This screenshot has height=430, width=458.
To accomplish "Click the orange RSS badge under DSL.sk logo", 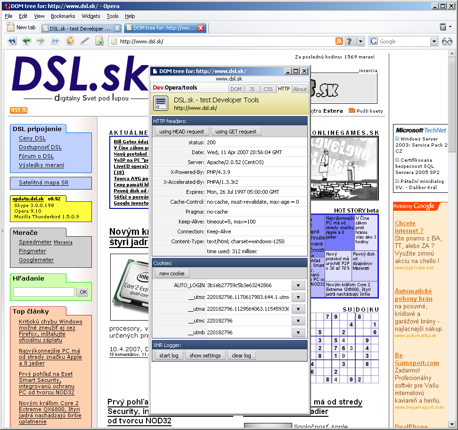I will click(x=18, y=110).
